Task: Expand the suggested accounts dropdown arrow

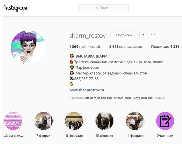Action: click(x=143, y=35)
